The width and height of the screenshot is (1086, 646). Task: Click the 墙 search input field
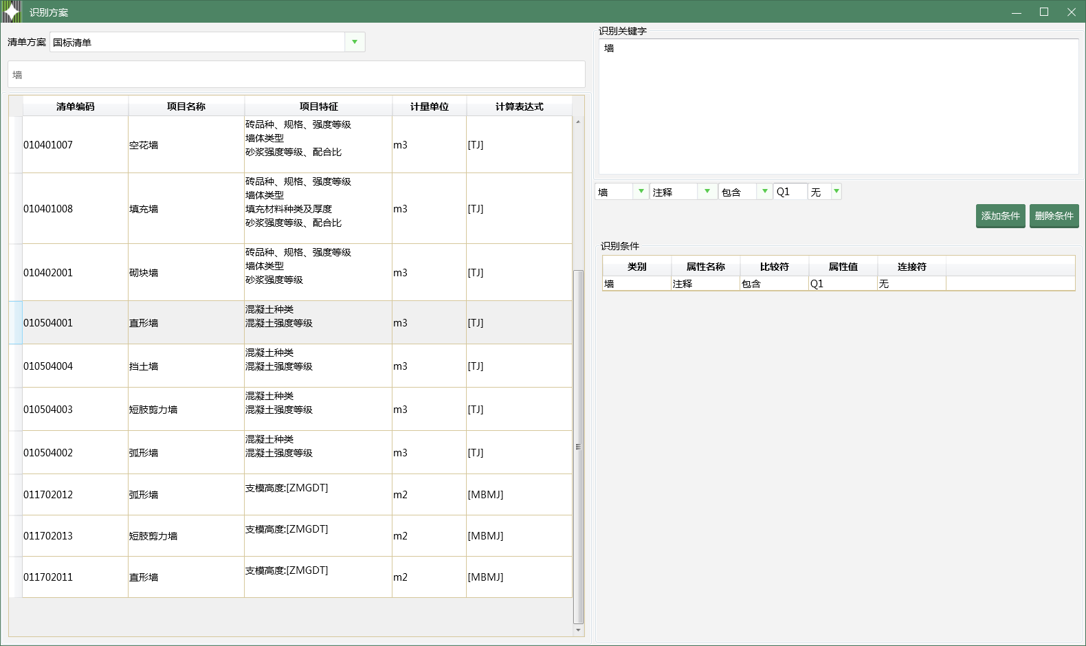coord(296,75)
